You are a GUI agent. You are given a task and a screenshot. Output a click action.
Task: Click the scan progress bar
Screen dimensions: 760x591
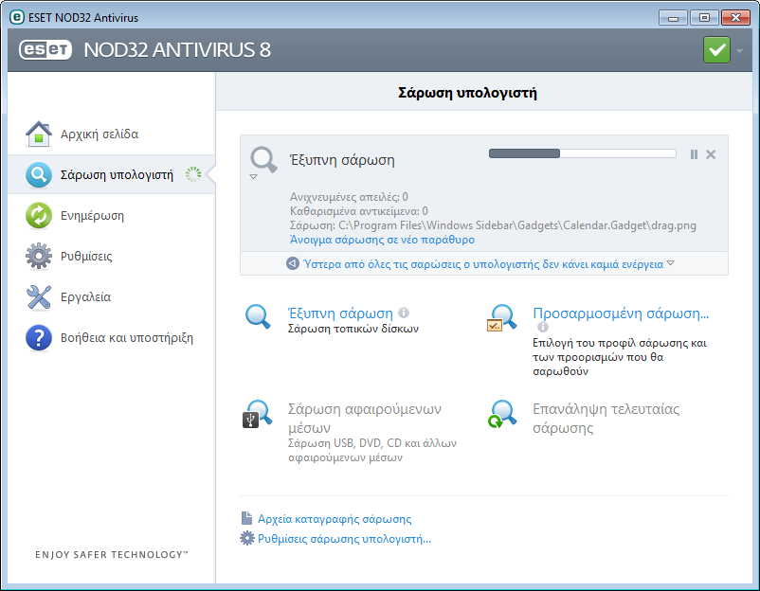tap(582, 153)
